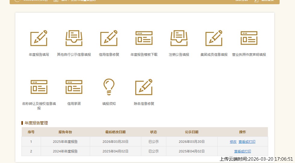The image size is (295, 163).
Task: Click 公示日期 cell 2026年03月20日
Action: (192, 142)
